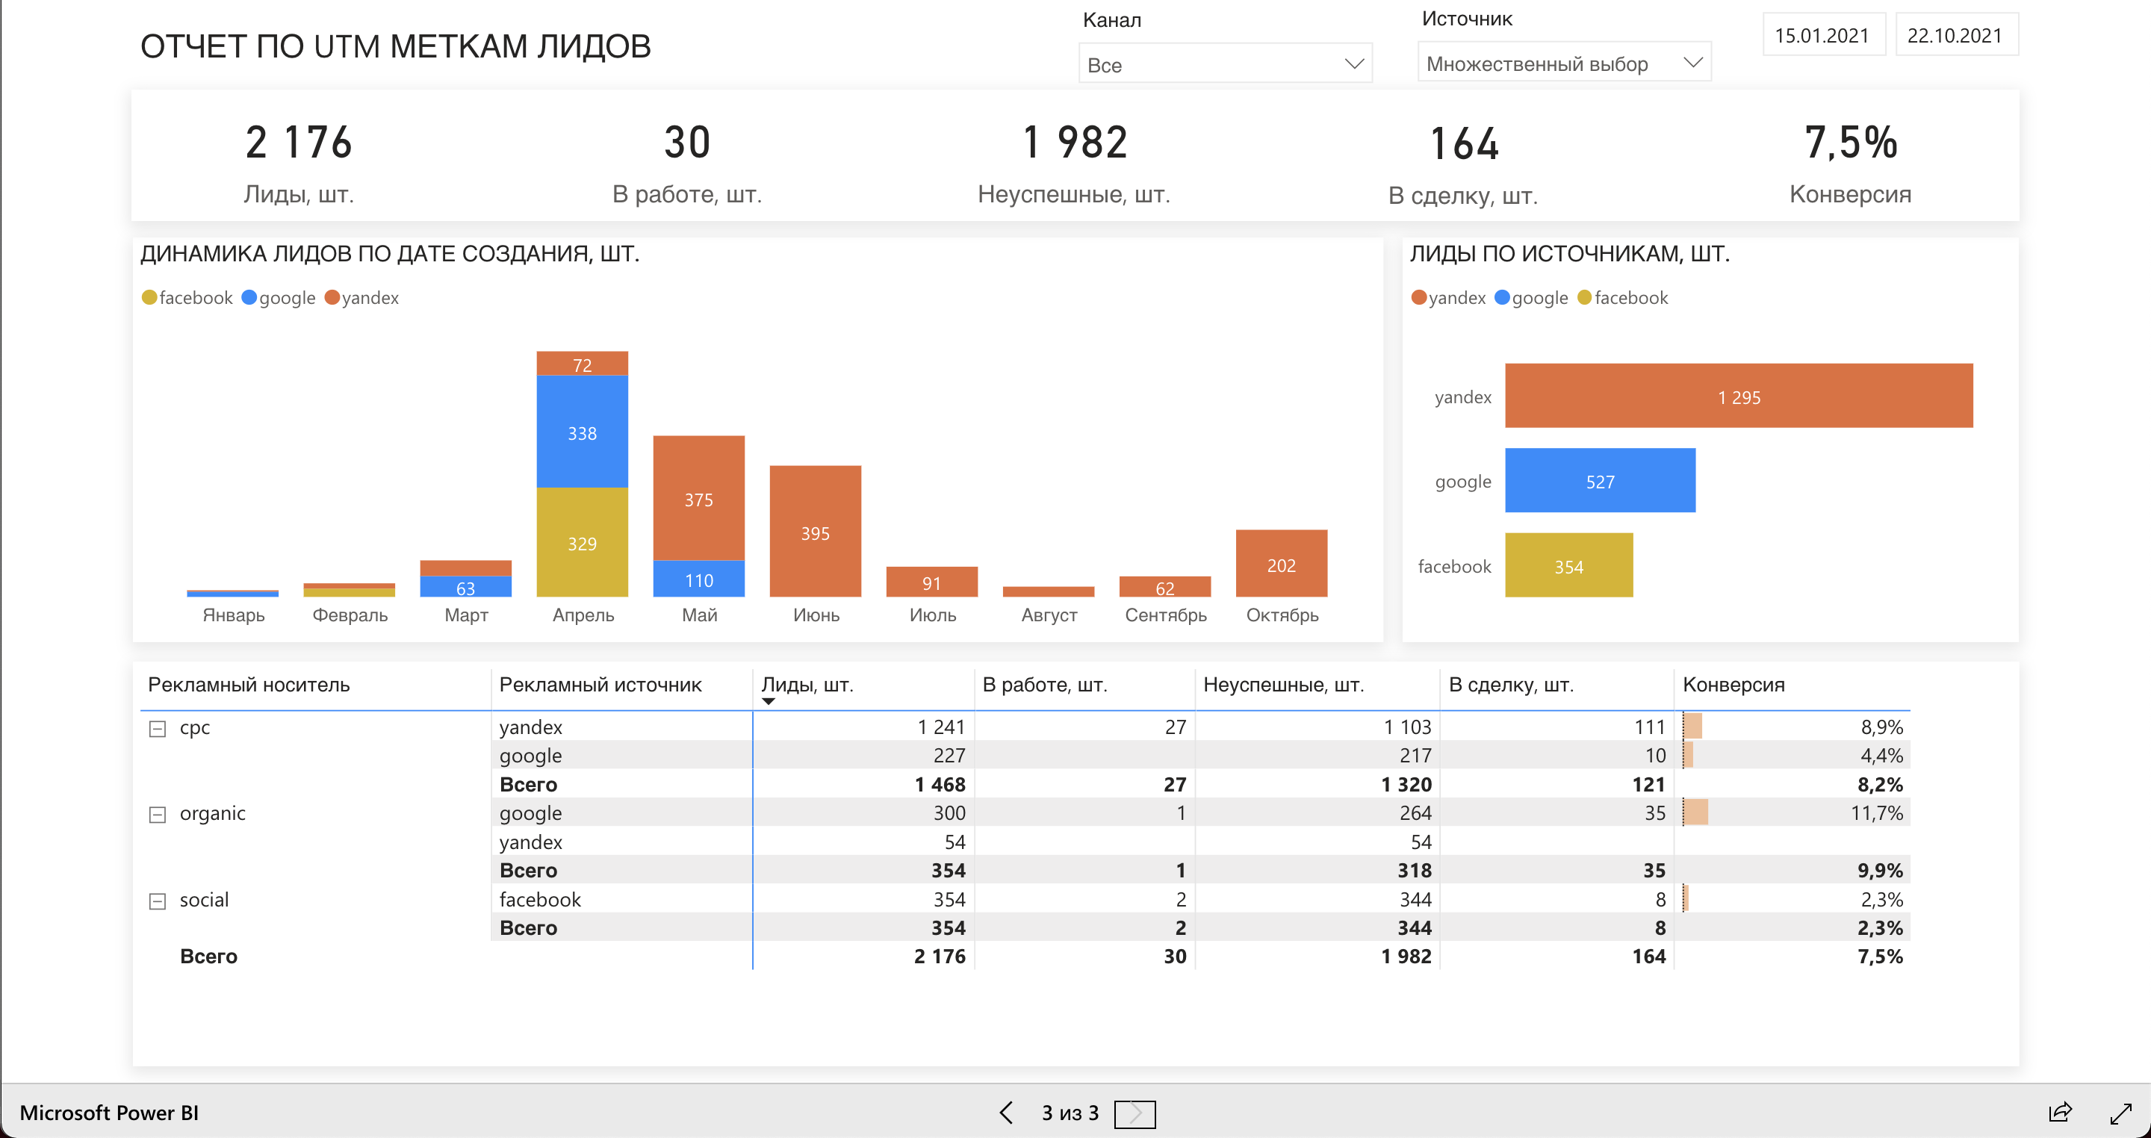Select the blue 338 April google segment
The image size is (2151, 1138).
click(582, 432)
